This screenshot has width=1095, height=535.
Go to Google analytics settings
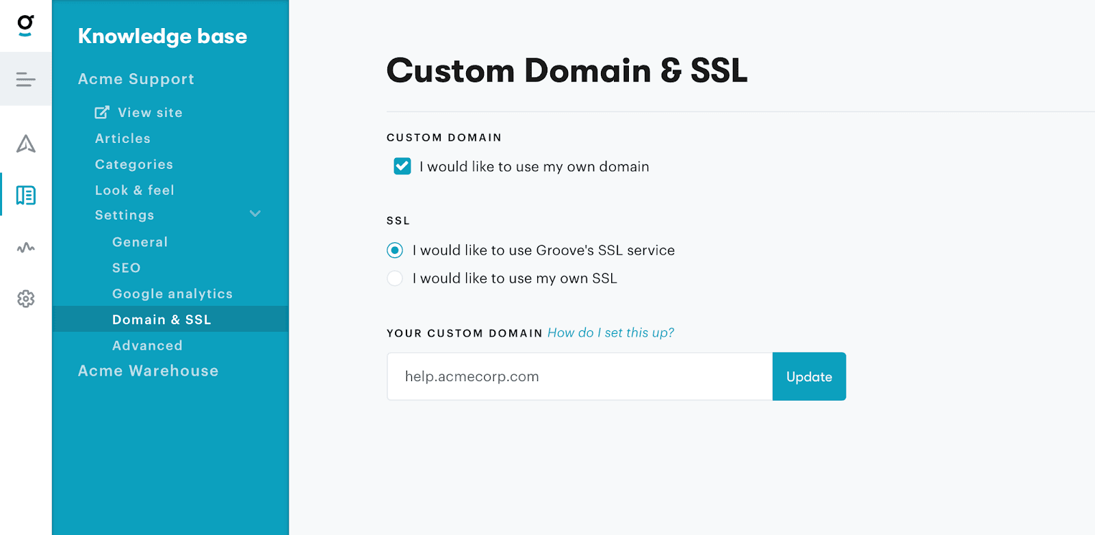[x=172, y=293]
